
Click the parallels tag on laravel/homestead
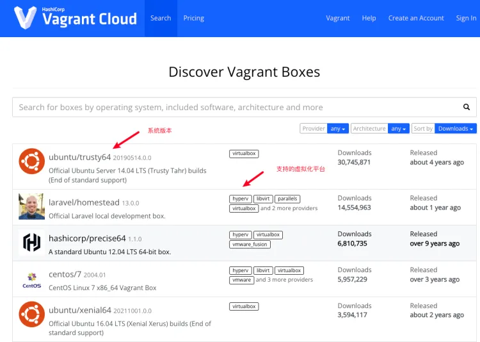(287, 199)
